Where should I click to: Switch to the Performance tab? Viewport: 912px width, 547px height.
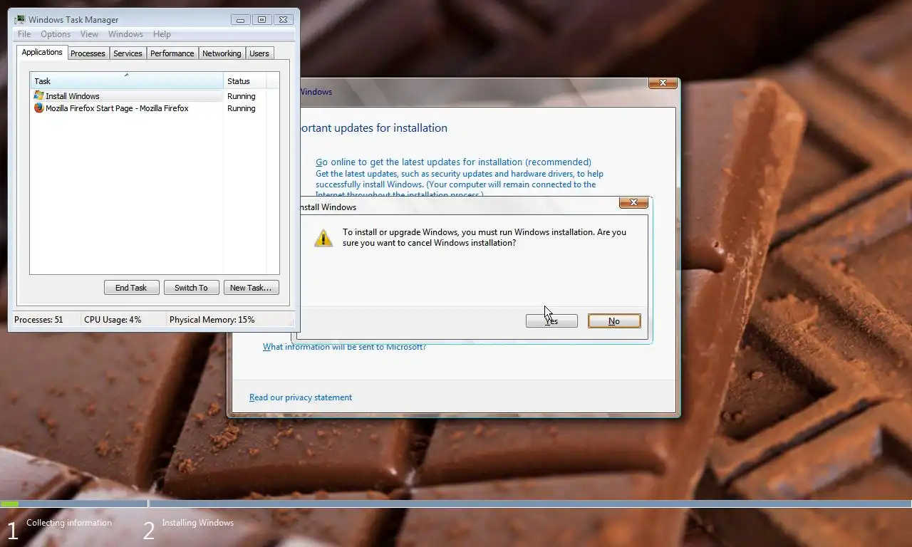(172, 53)
